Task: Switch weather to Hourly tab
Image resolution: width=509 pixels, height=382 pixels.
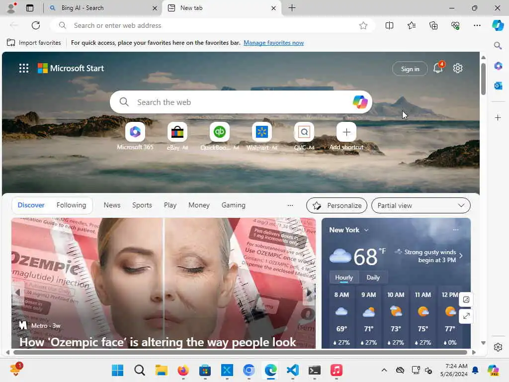Action: point(344,278)
